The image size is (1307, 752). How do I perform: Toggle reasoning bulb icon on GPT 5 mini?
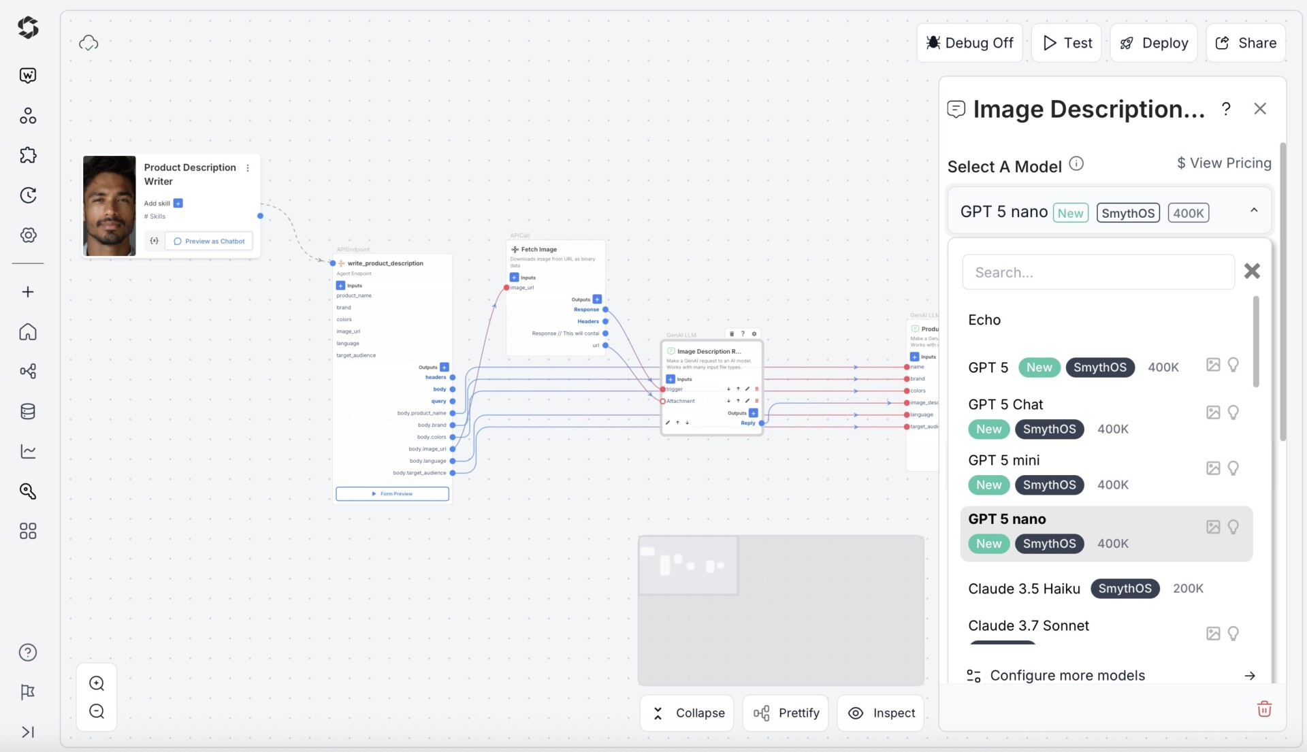[1235, 468]
